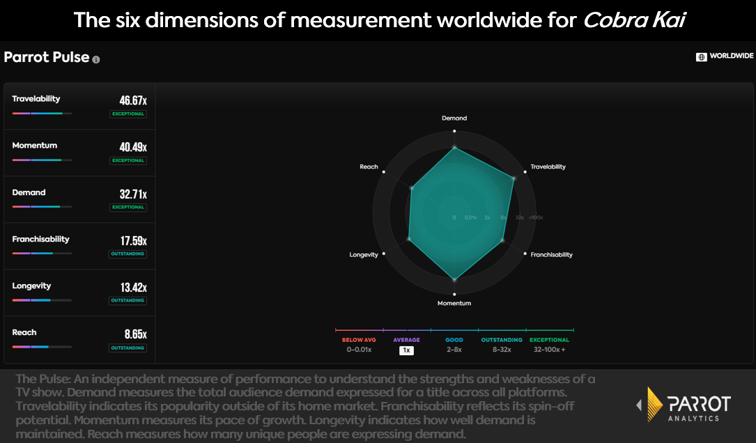Viewport: 756px width, 443px height.
Task: Click the globe icon next to WORLDWIDE
Action: 701,57
